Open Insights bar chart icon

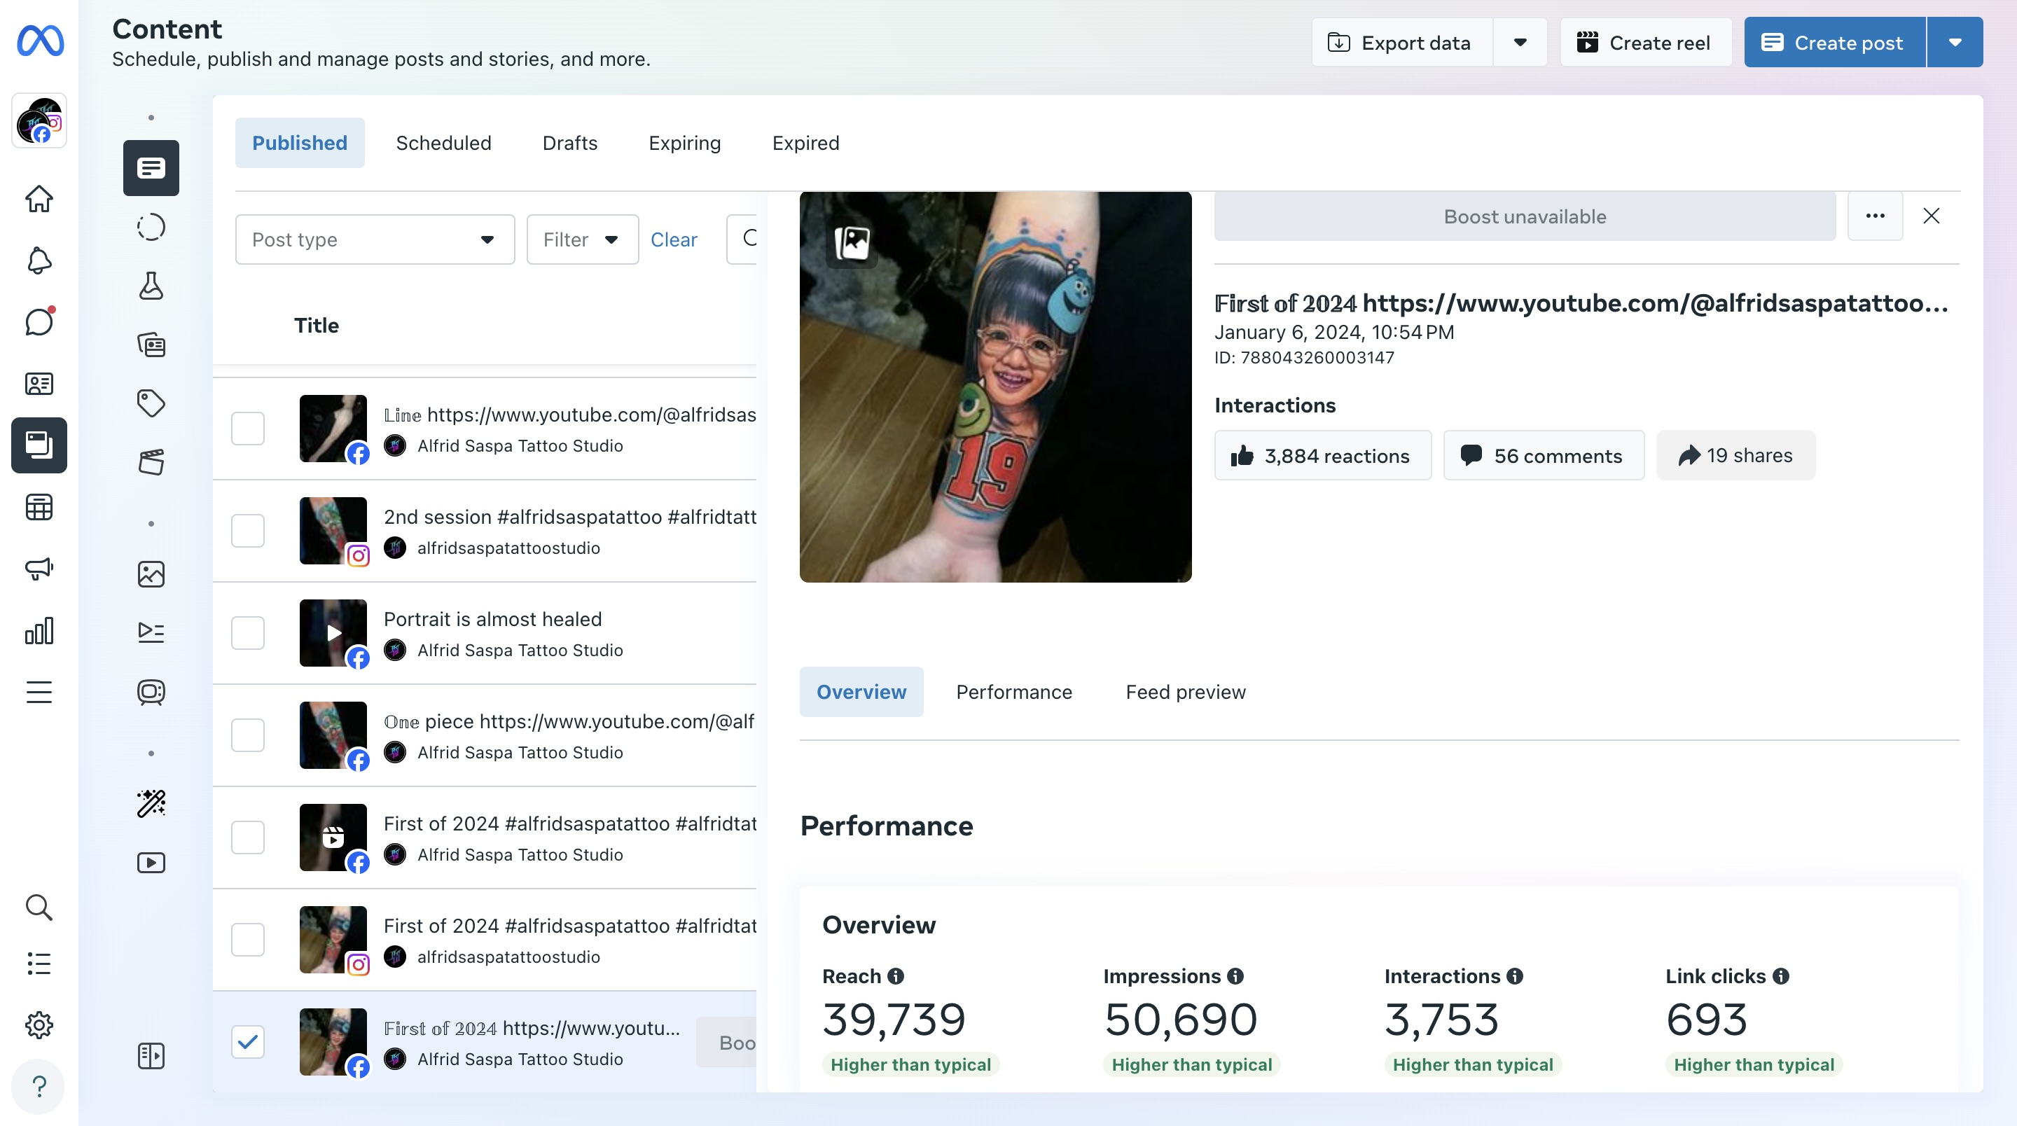pos(39,630)
